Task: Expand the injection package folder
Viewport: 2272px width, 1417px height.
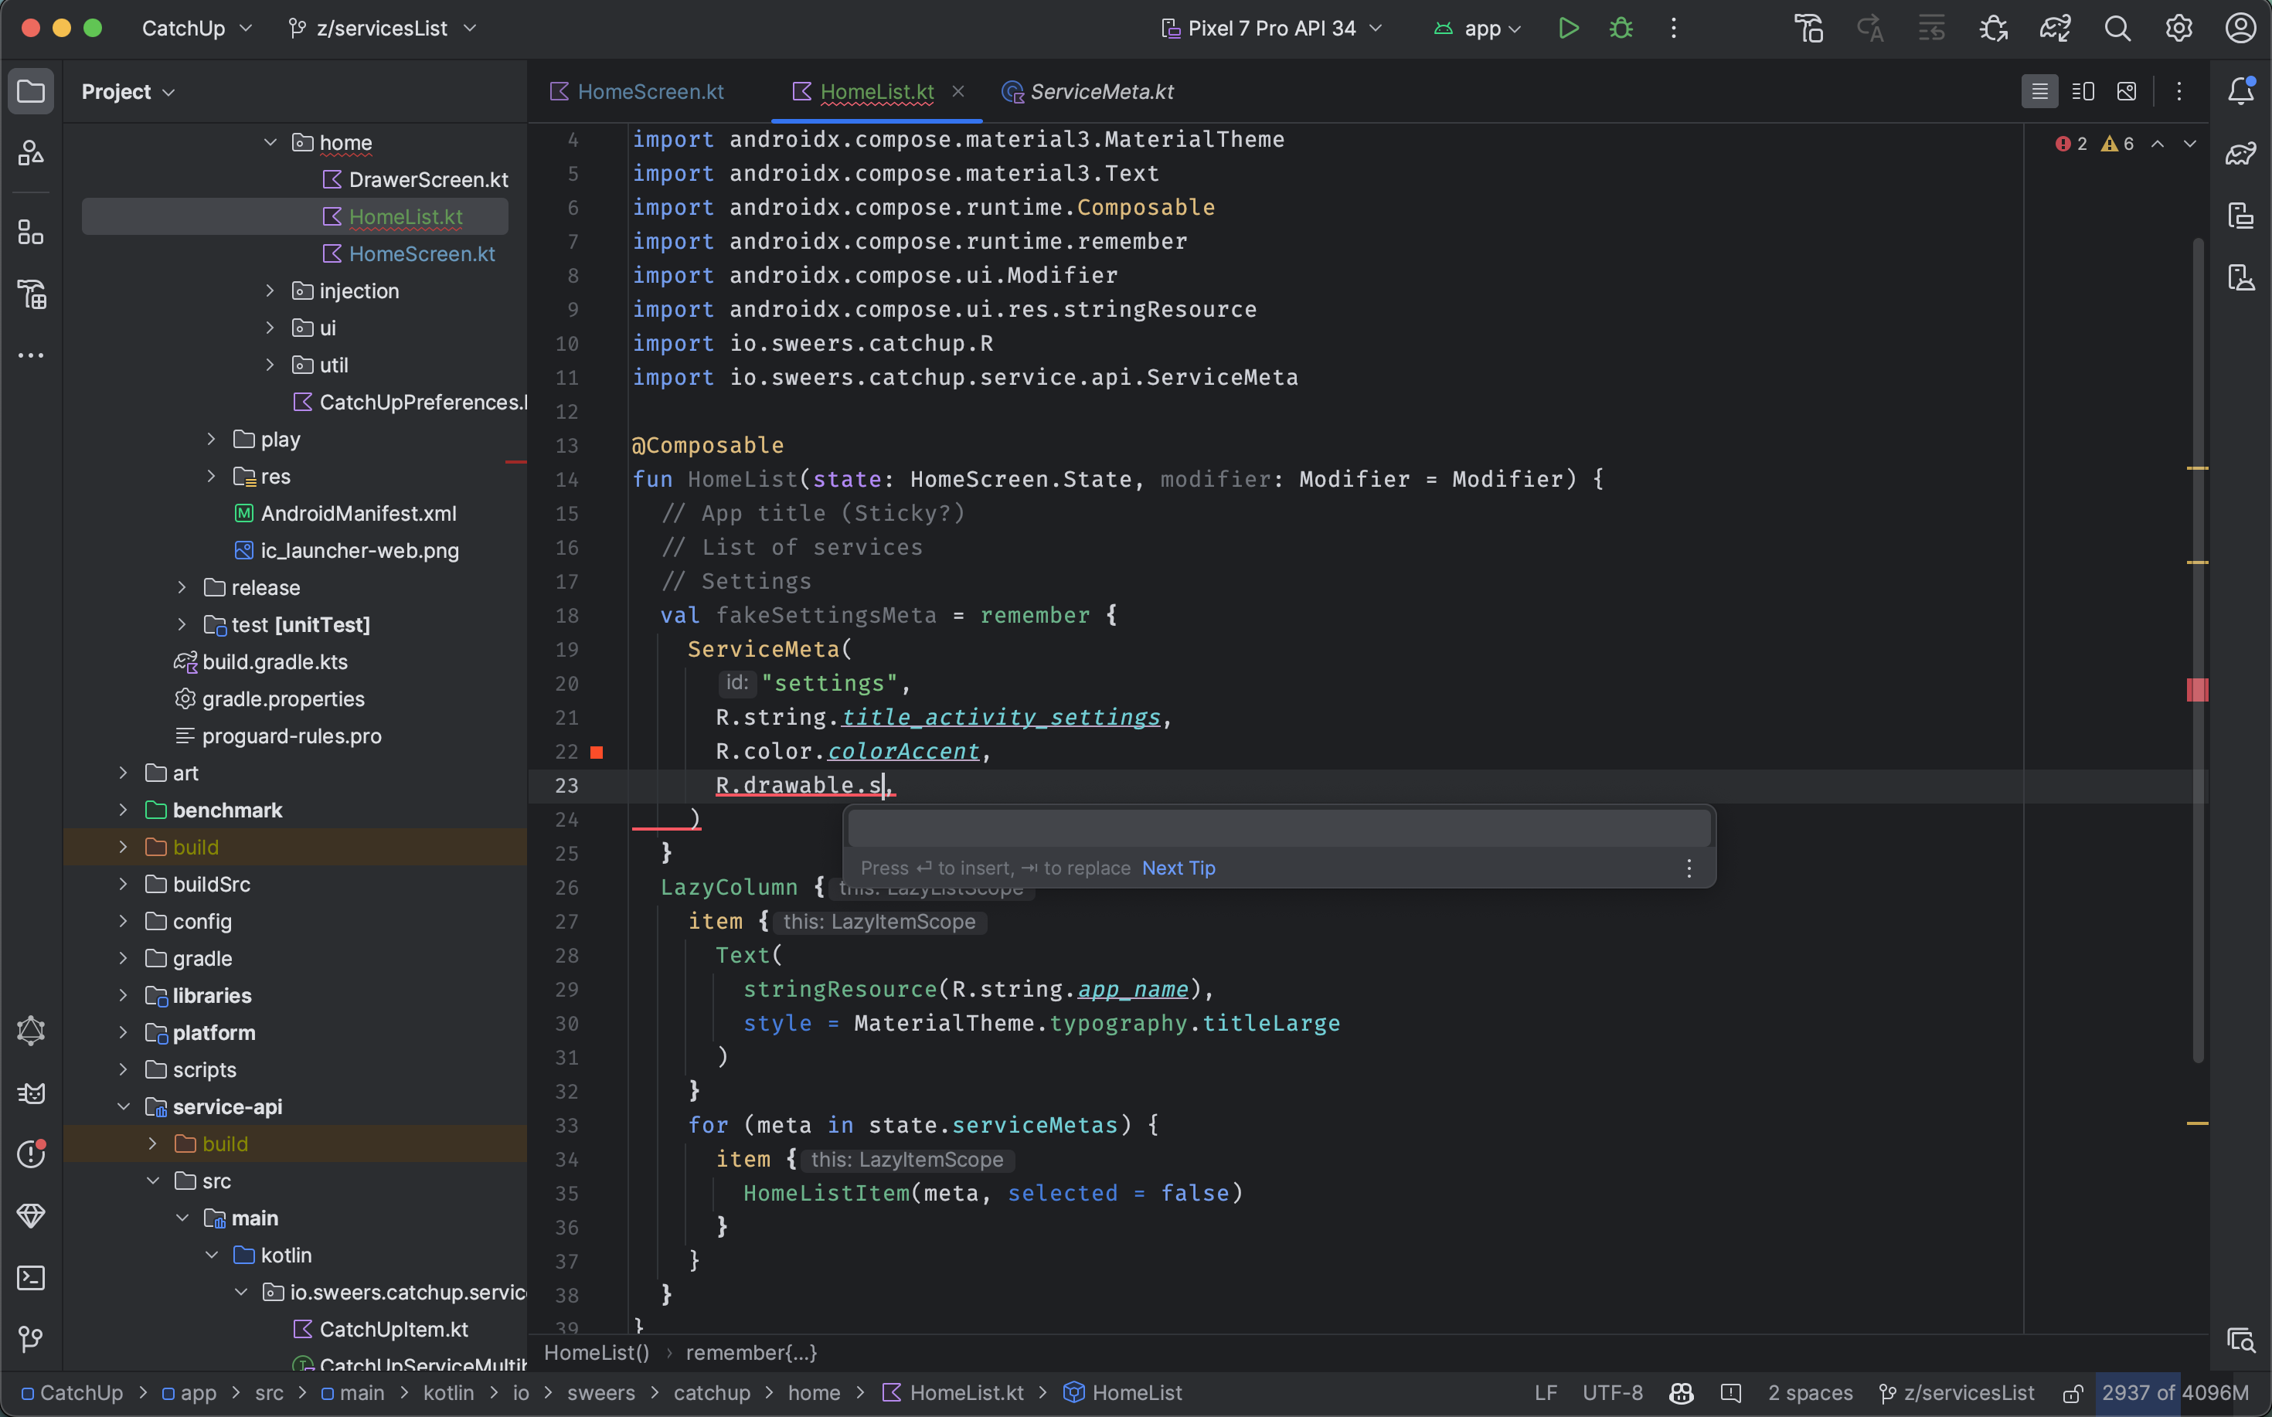Action: point(270,291)
